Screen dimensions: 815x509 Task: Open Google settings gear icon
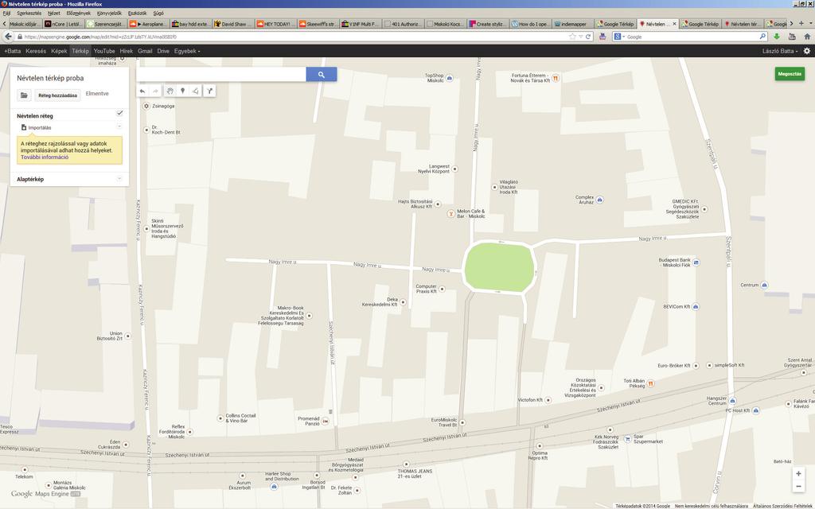[807, 51]
